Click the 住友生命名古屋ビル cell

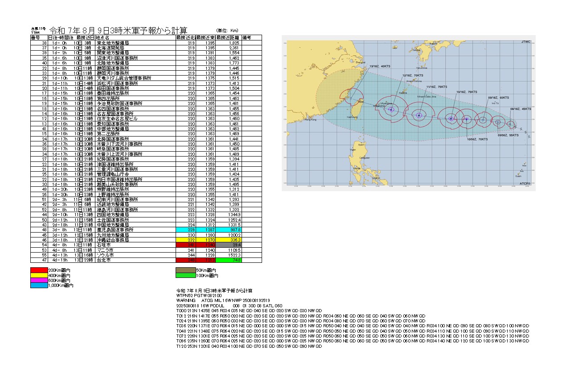point(135,119)
